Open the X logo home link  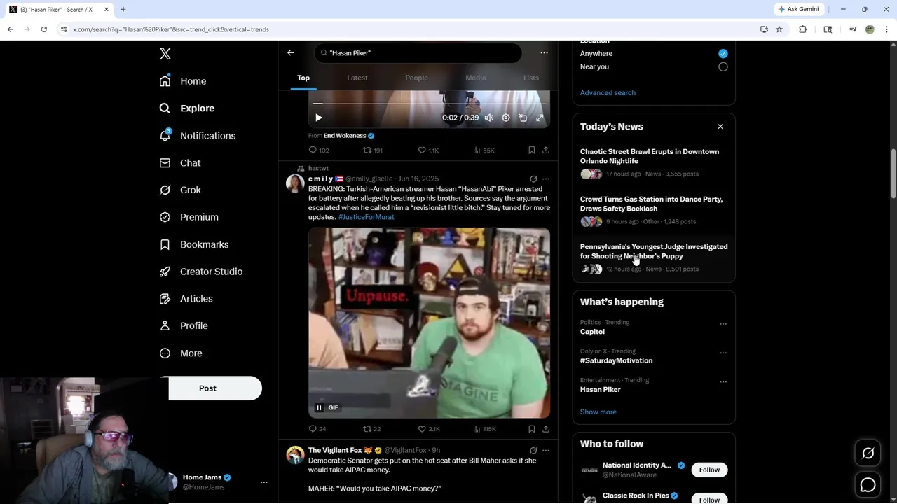point(165,54)
